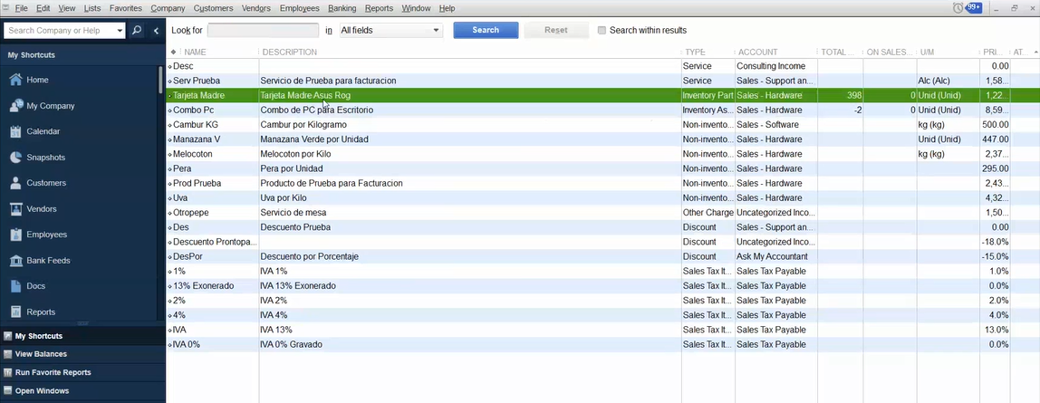This screenshot has width=1040, height=403.
Task: Select the Cambur KG item
Action: coord(195,125)
